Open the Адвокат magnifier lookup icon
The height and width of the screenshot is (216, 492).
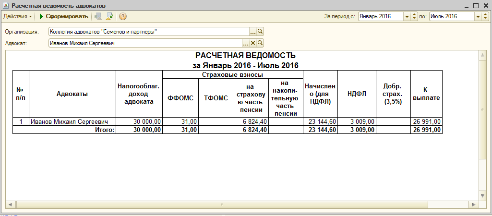tap(260, 43)
